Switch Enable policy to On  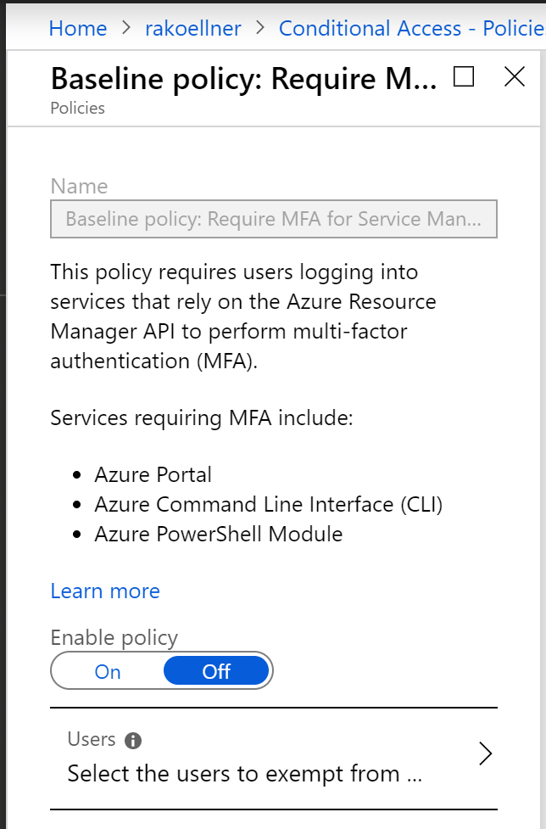tap(107, 670)
